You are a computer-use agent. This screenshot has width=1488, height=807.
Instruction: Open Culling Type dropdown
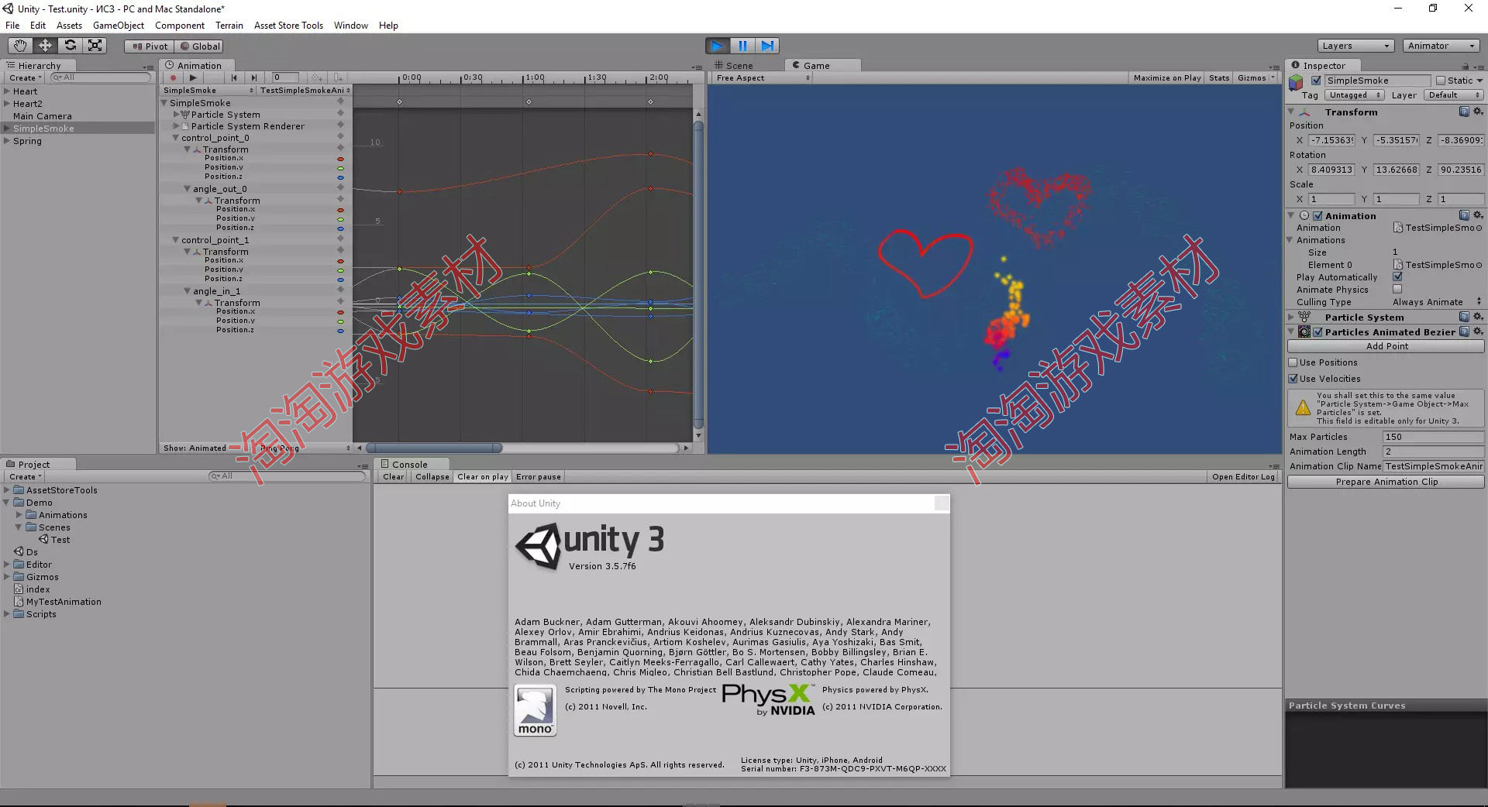tap(1437, 302)
